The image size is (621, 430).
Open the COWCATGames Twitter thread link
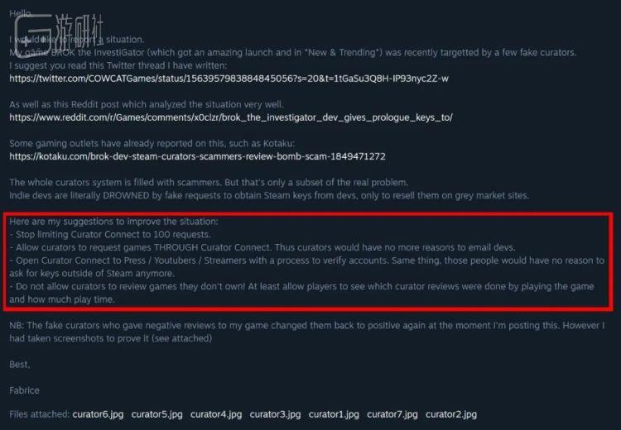tap(229, 79)
